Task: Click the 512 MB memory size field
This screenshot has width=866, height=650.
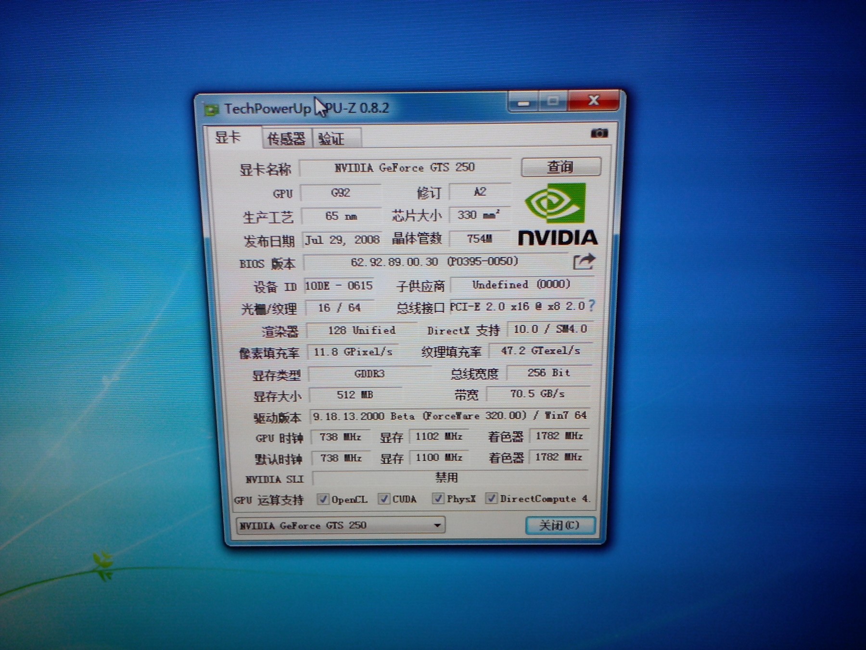Action: tap(356, 395)
